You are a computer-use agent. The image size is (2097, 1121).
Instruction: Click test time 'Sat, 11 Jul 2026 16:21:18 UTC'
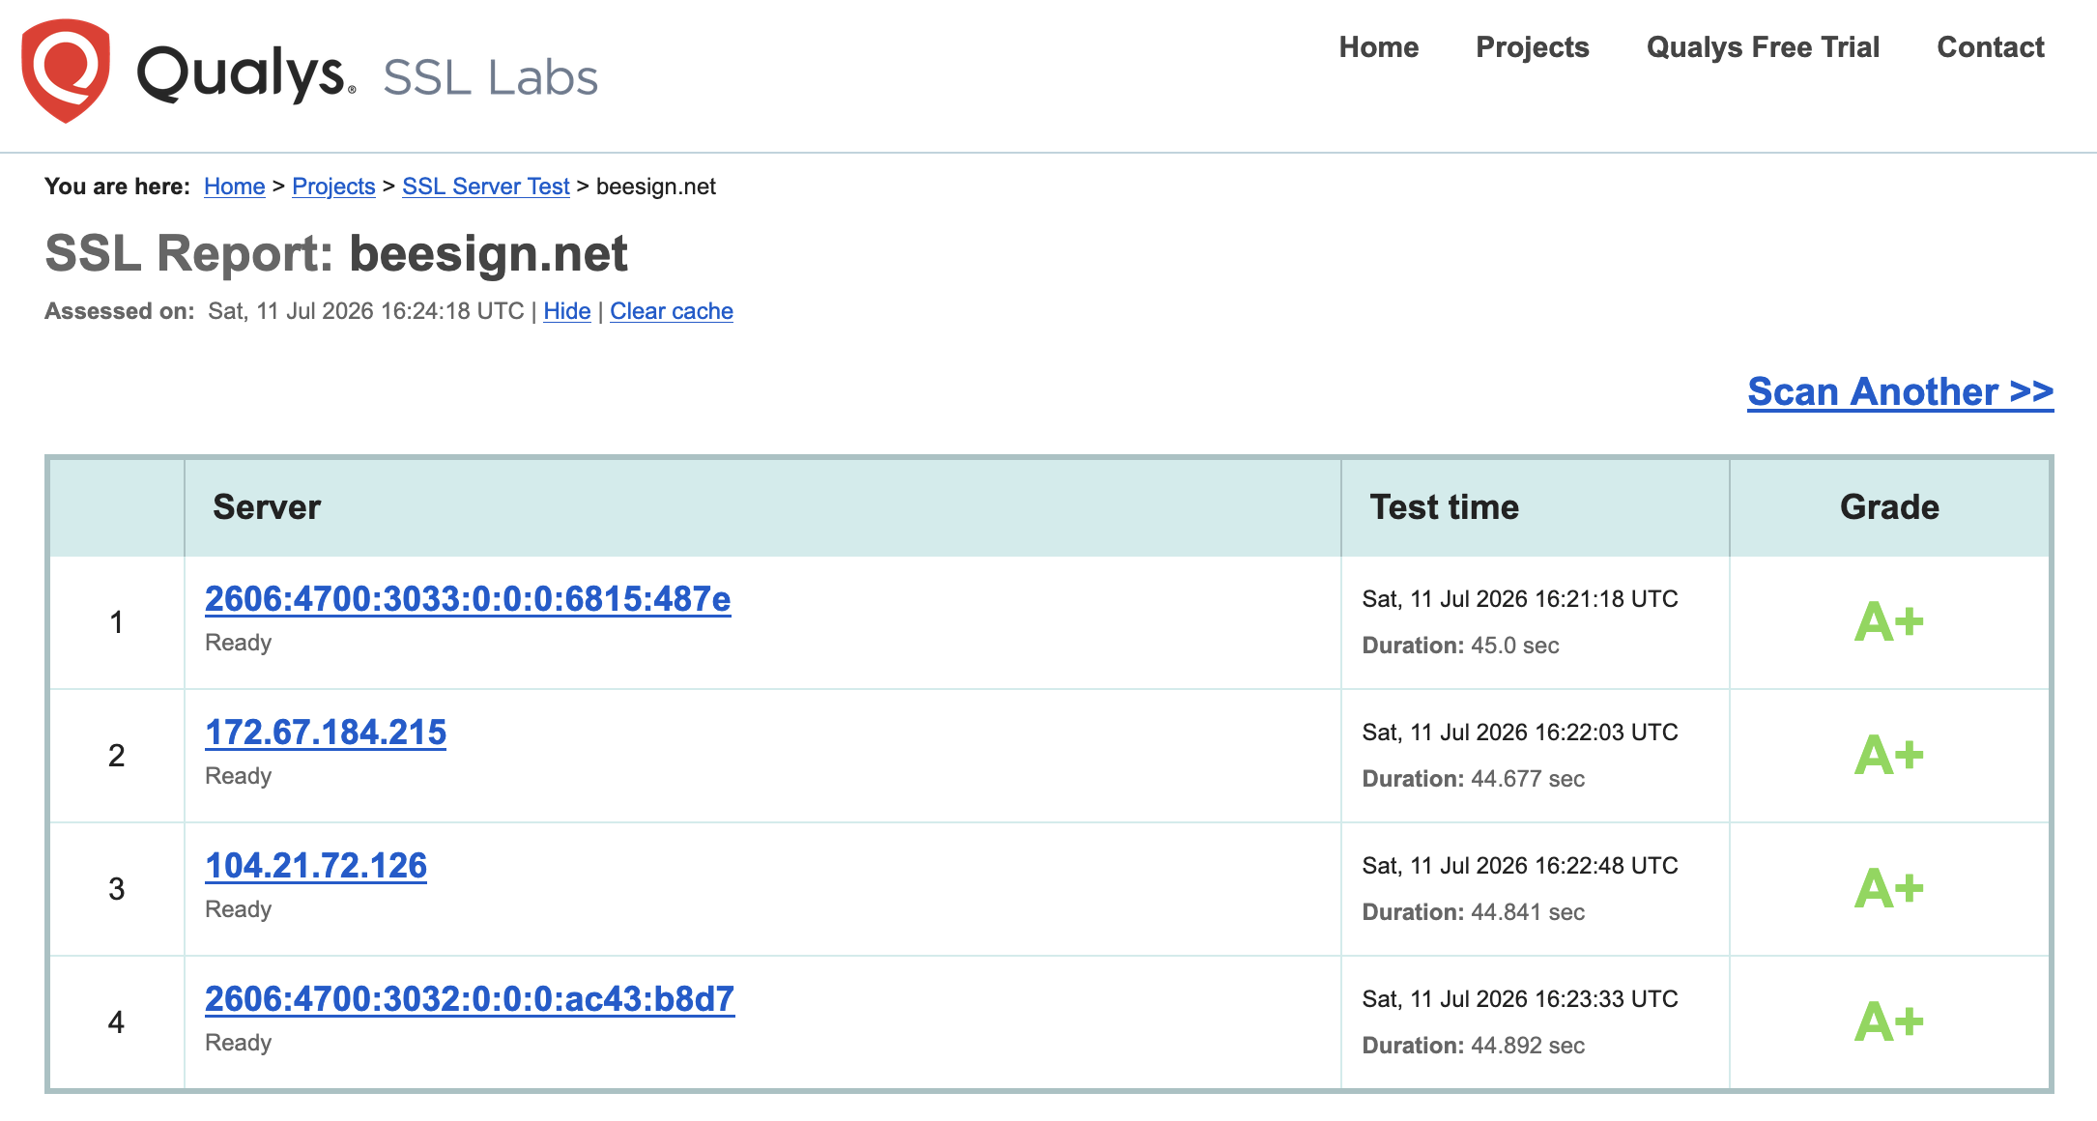point(1520,599)
